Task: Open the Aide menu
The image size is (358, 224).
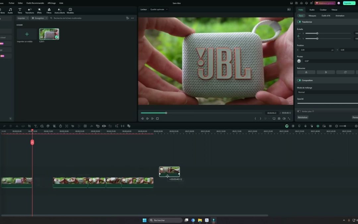Action: coord(61,3)
